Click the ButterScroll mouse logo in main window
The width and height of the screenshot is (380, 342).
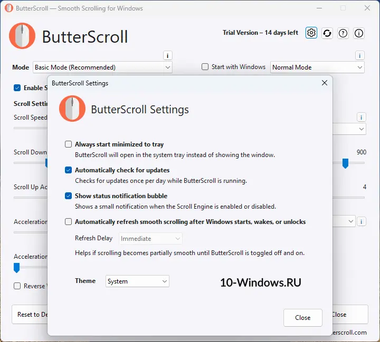22,36
